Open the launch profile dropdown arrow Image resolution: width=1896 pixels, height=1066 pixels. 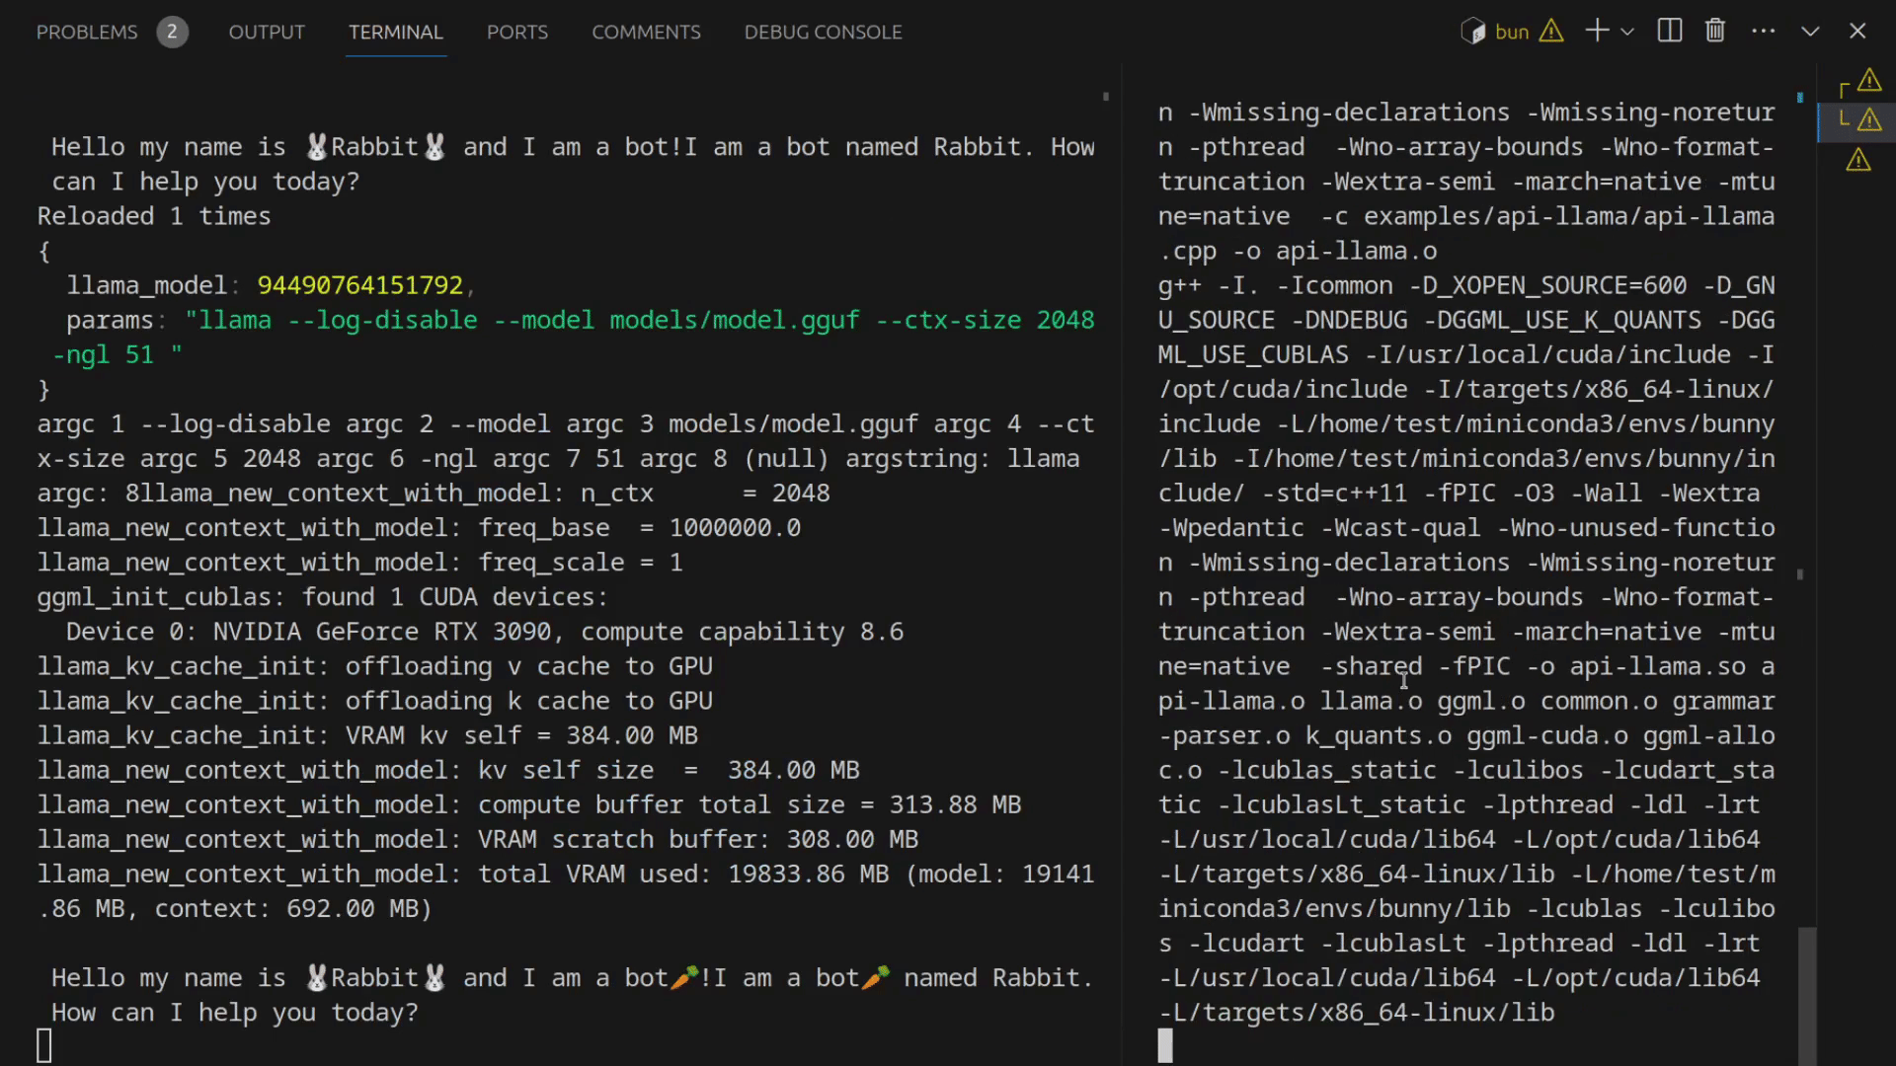tap(1627, 32)
